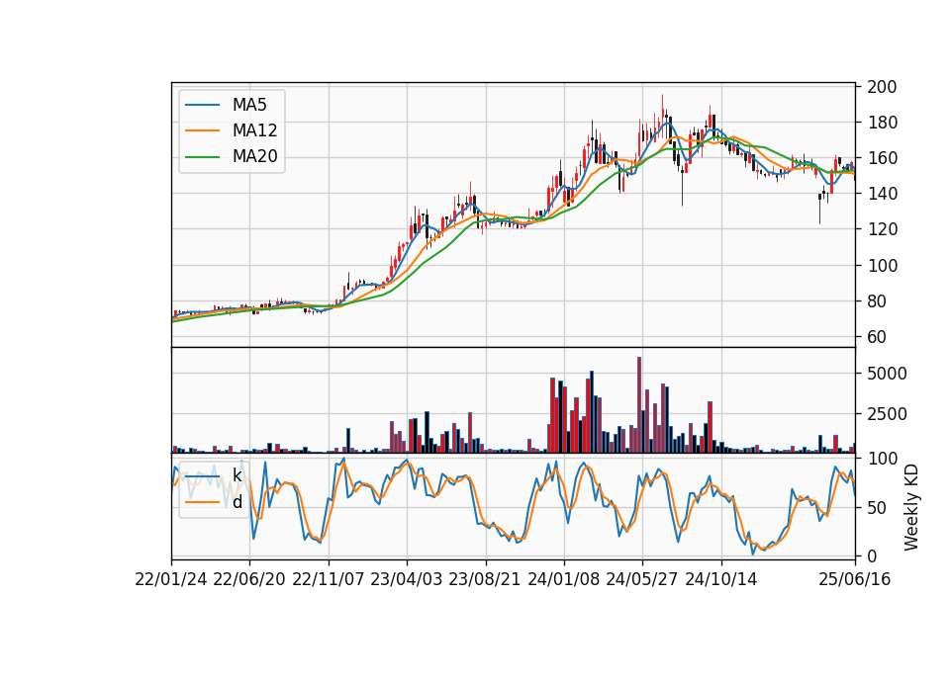The width and height of the screenshot is (950, 682).
Task: Click the 160 price axis label
Action: pyautogui.click(x=882, y=158)
